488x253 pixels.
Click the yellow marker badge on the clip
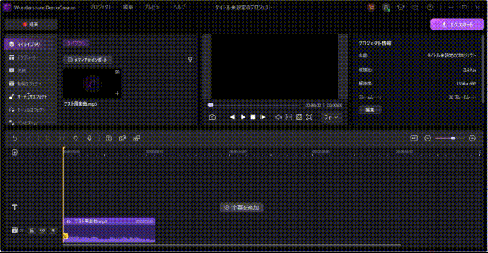point(65,237)
